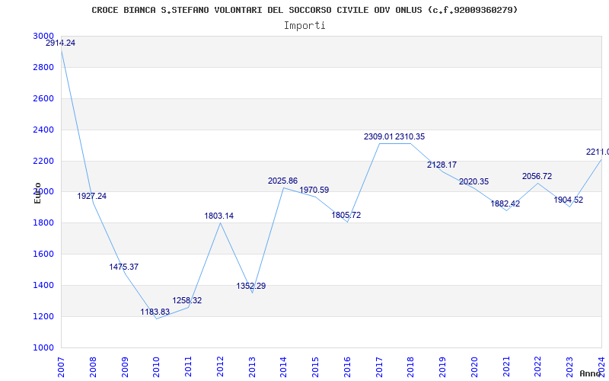This screenshot has width=609, height=381.
Task: Click the 1803.14 peak label
Action: click(x=219, y=216)
